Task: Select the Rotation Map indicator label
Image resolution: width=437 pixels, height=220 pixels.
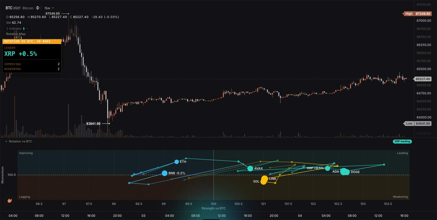Action: pyautogui.click(x=16, y=34)
